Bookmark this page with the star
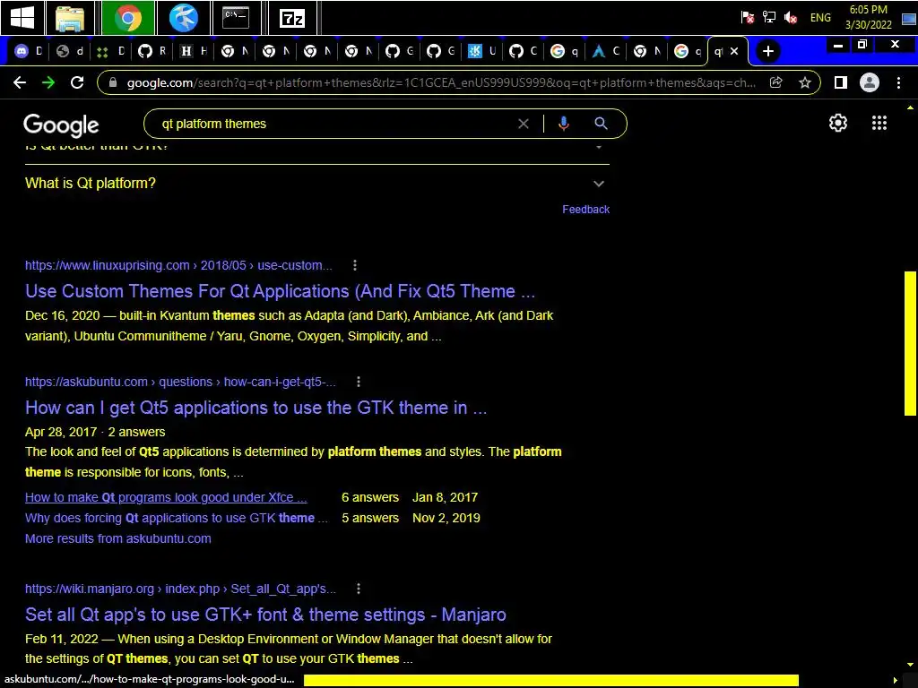The width and height of the screenshot is (918, 688). pyautogui.click(x=805, y=82)
